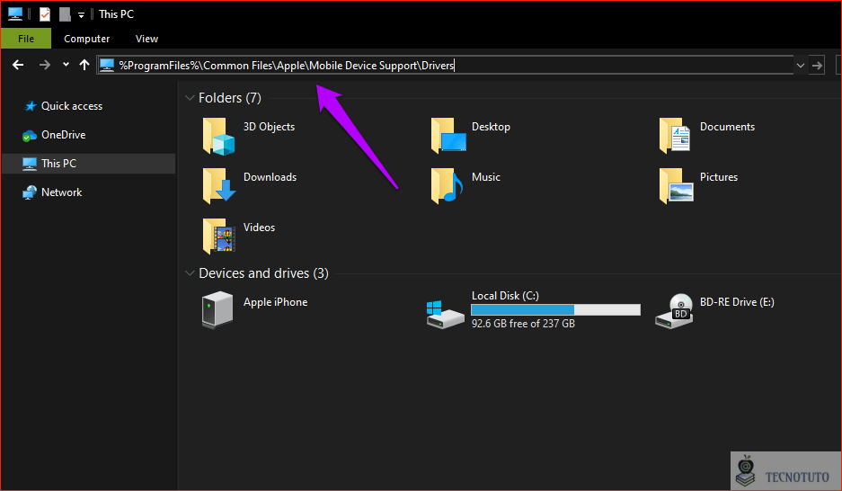Select This PC in the navigation pane
The width and height of the screenshot is (842, 491).
click(x=89, y=164)
